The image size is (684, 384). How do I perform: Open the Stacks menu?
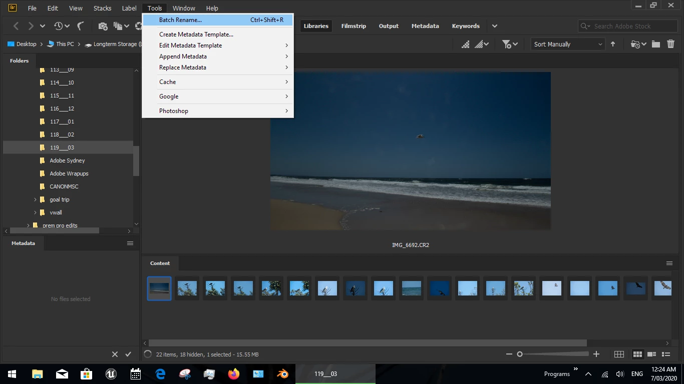(x=103, y=8)
